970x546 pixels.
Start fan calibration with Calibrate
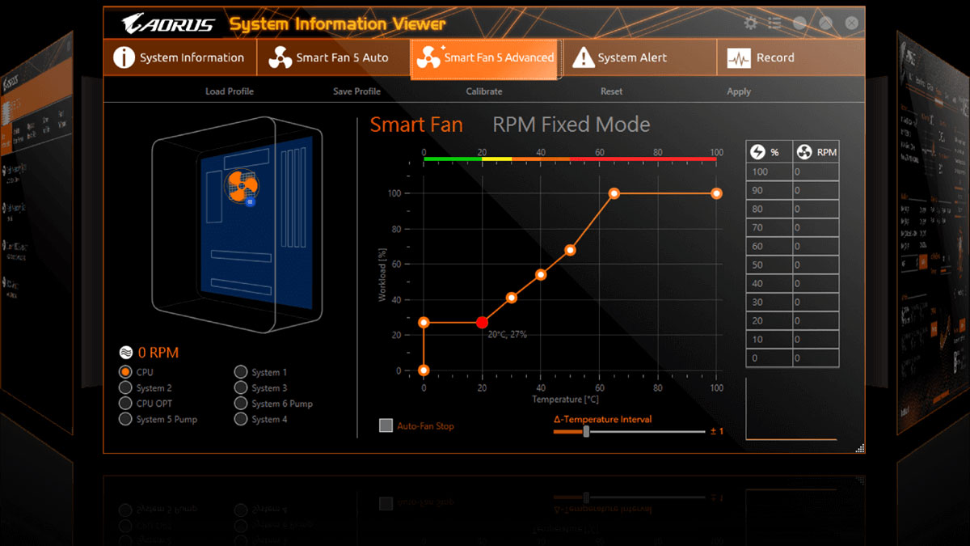click(x=484, y=91)
